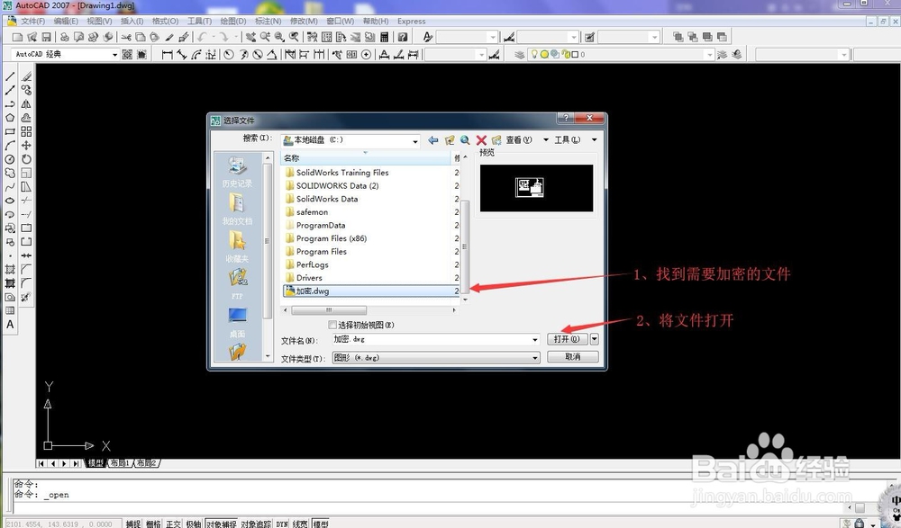Click the Open (打开) button
Screen dimensions: 901x528
pyautogui.click(x=567, y=339)
